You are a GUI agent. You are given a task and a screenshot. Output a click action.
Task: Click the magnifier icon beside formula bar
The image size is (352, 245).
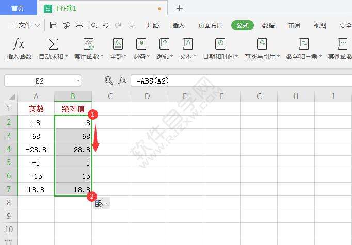109,80
